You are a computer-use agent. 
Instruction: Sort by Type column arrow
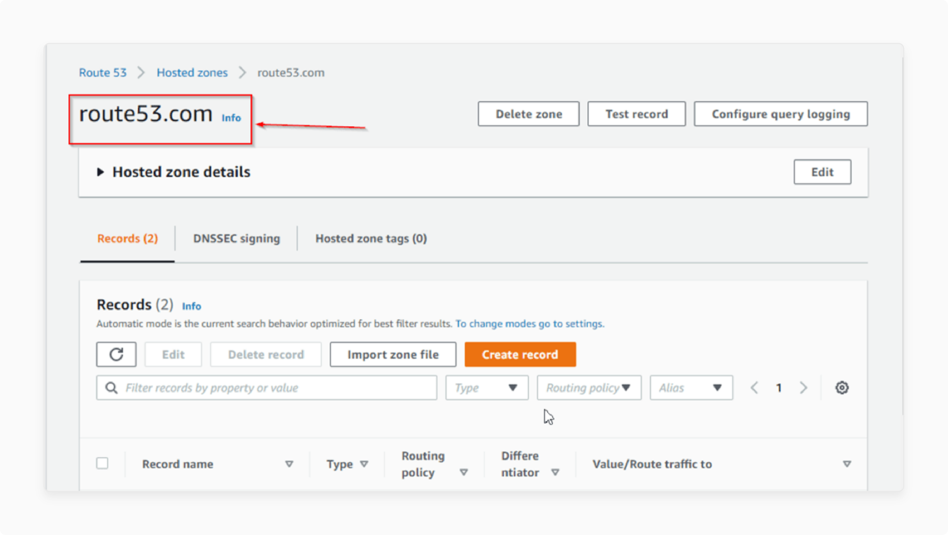coord(364,464)
